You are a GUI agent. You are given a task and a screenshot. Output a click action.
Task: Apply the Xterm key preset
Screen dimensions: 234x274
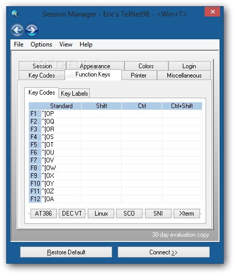click(x=186, y=214)
